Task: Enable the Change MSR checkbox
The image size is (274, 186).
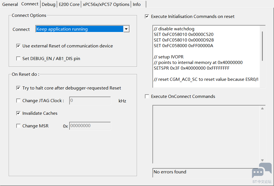Action: pos(18,126)
